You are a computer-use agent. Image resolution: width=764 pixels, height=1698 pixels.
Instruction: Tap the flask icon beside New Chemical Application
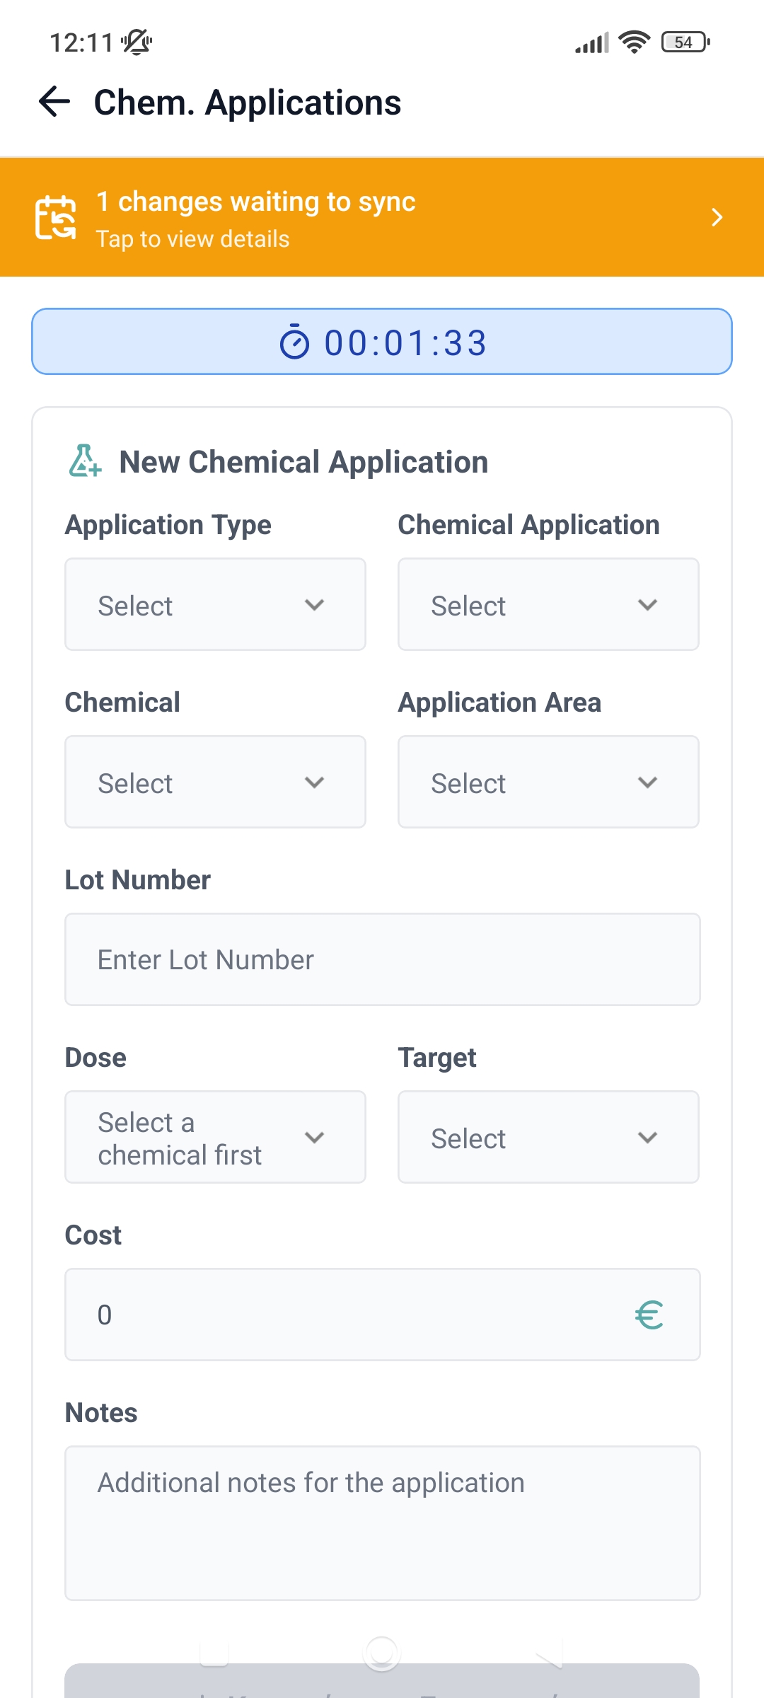pos(85,461)
